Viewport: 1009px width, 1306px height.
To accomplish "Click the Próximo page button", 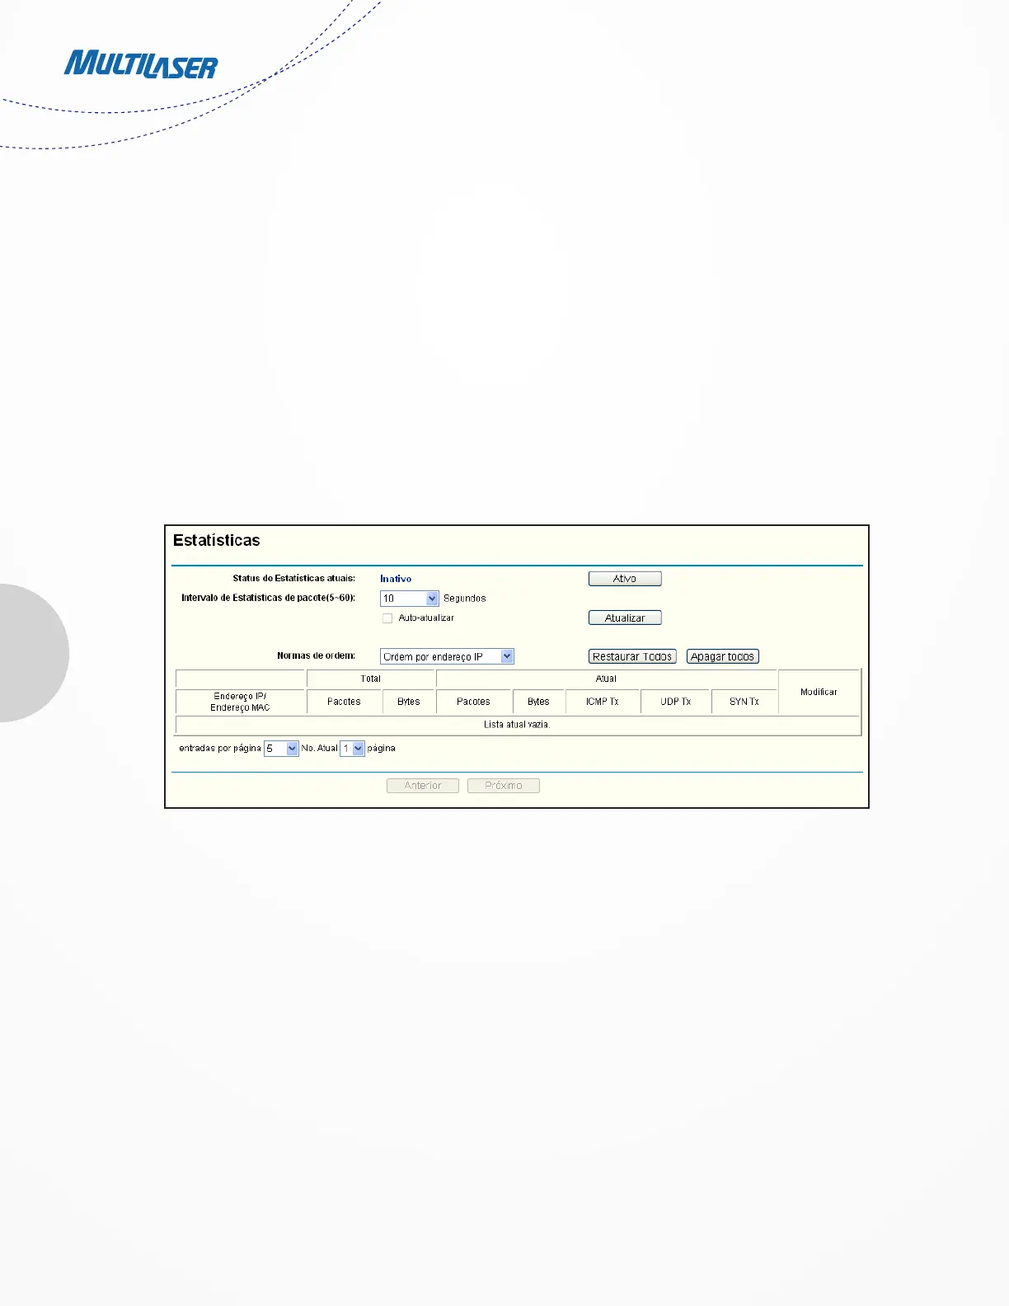I will pos(504,786).
